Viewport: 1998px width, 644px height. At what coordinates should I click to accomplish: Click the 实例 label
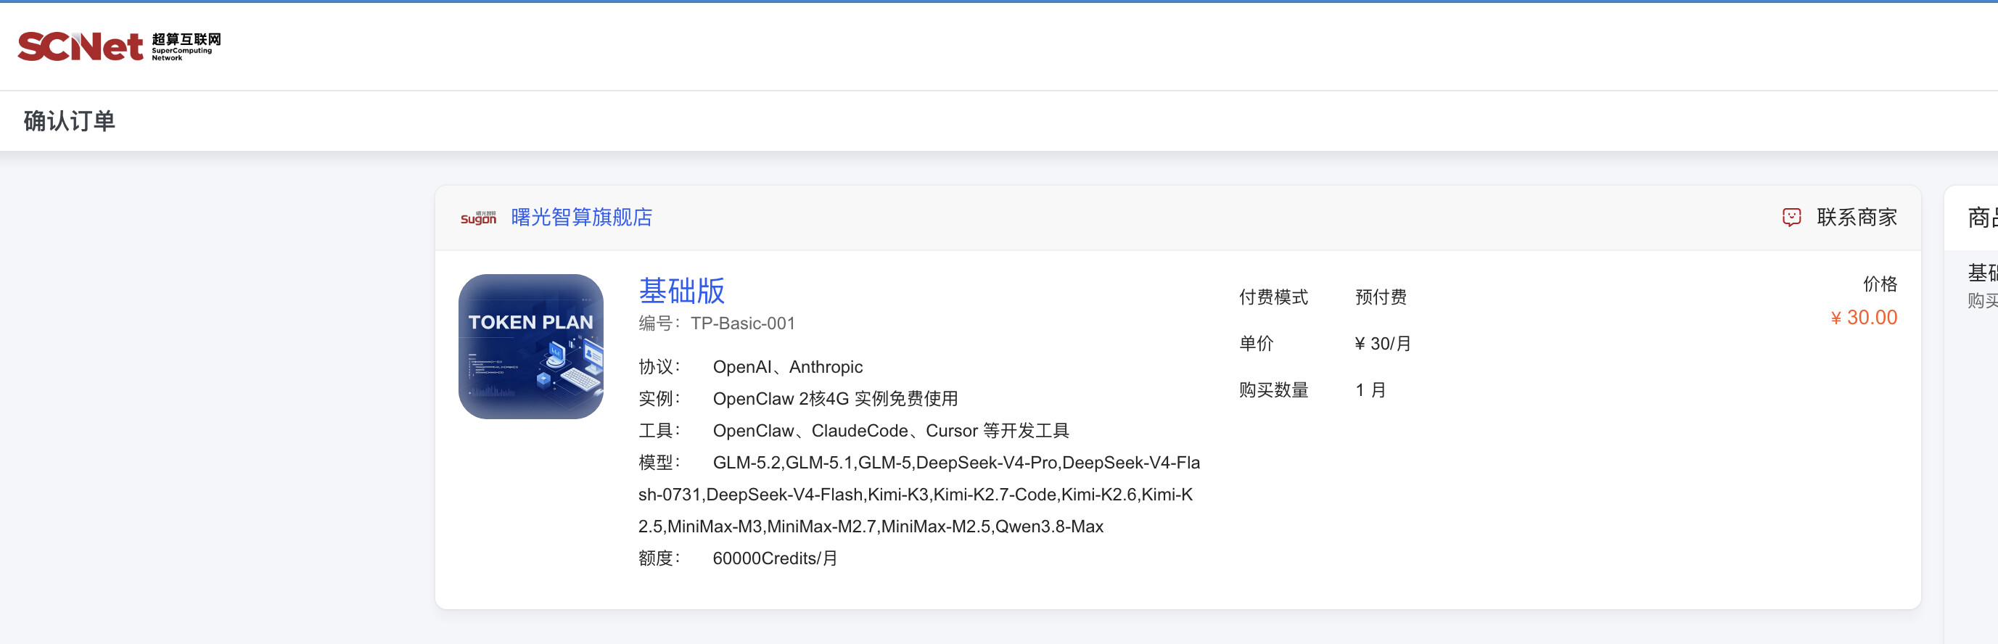coord(659,398)
